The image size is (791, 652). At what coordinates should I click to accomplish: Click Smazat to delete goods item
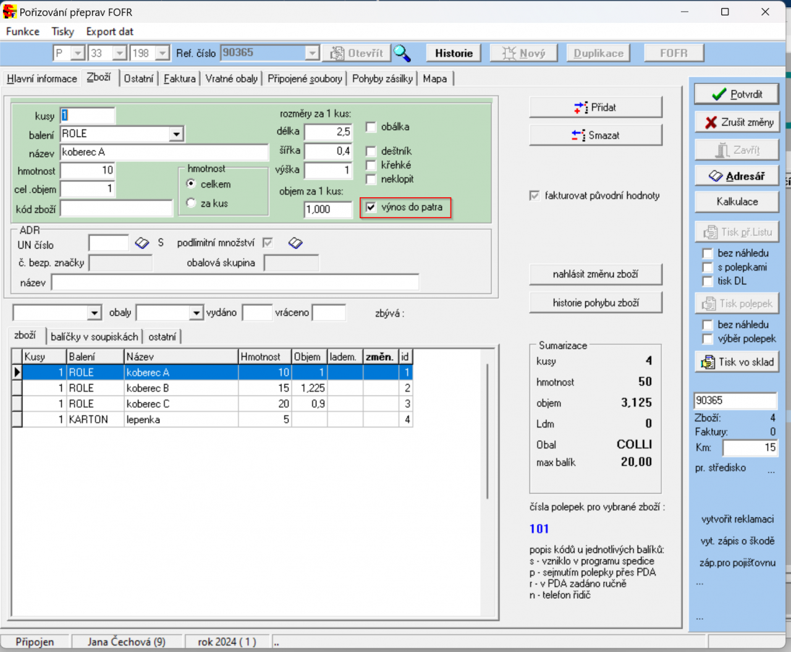click(x=595, y=135)
